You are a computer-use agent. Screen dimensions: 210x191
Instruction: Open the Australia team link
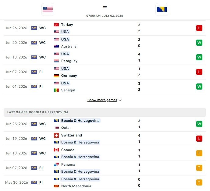tap(69, 46)
